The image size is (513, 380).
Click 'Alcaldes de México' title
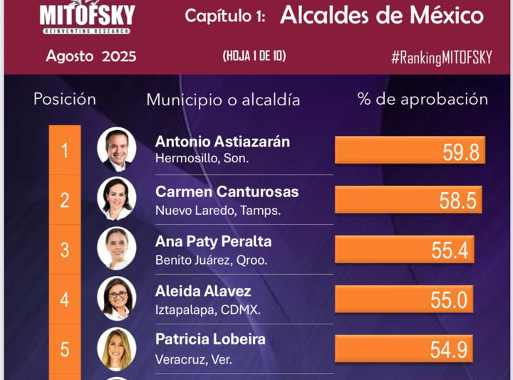(382, 15)
